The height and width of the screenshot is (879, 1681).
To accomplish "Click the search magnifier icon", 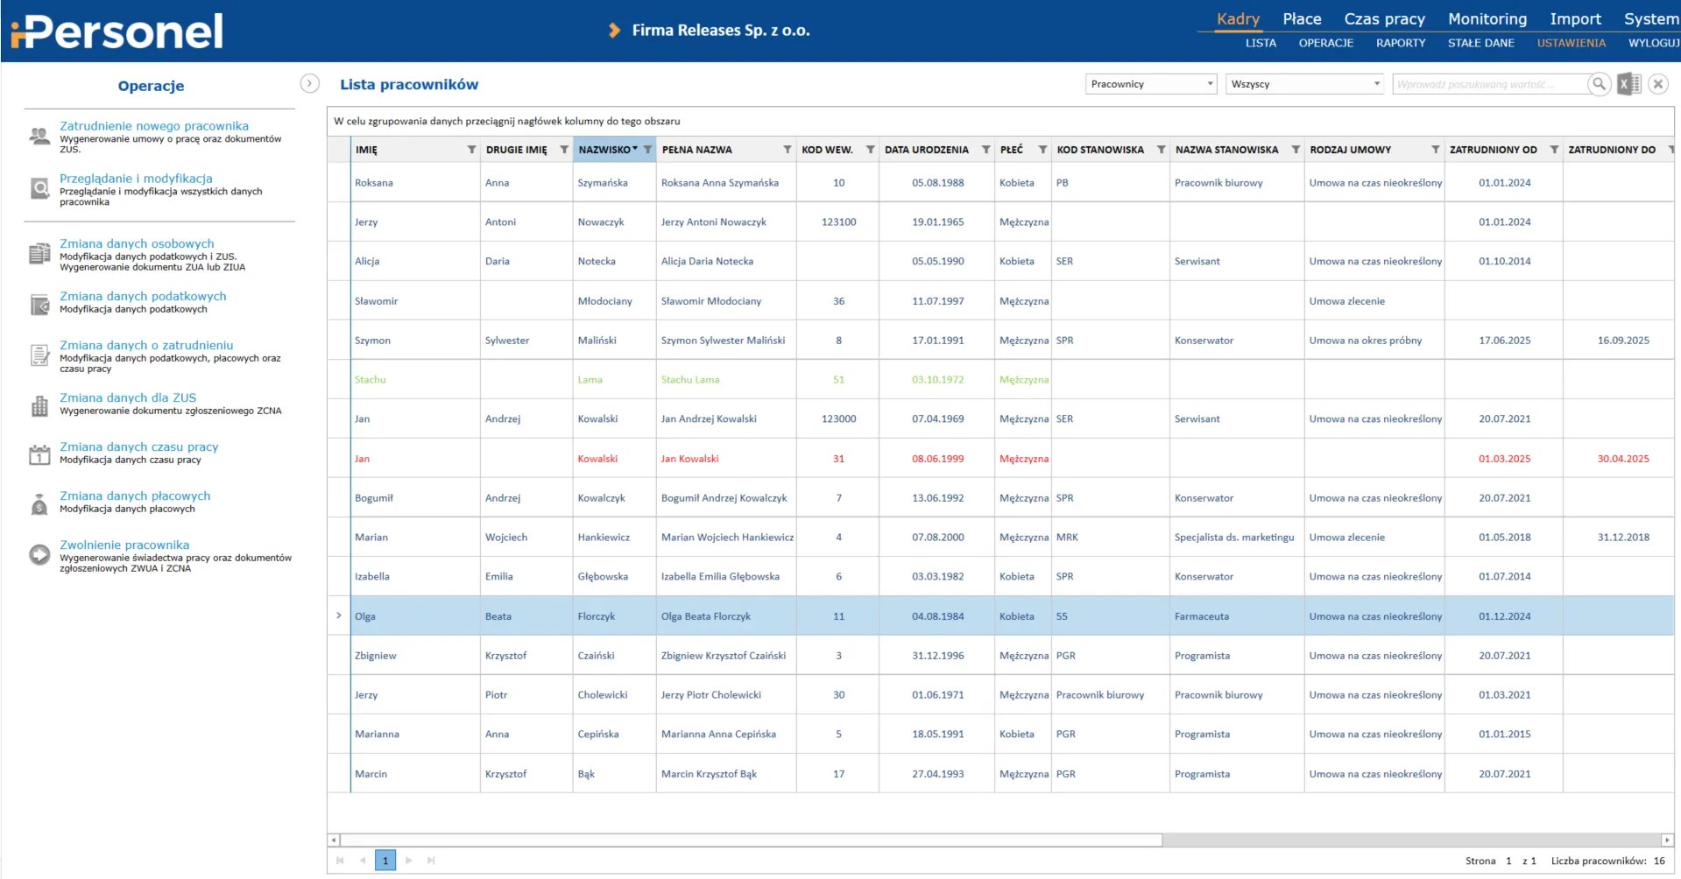I will point(1599,84).
